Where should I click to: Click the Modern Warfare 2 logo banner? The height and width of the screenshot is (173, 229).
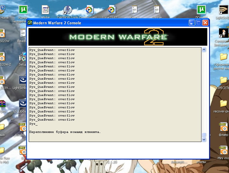[x=118, y=37]
